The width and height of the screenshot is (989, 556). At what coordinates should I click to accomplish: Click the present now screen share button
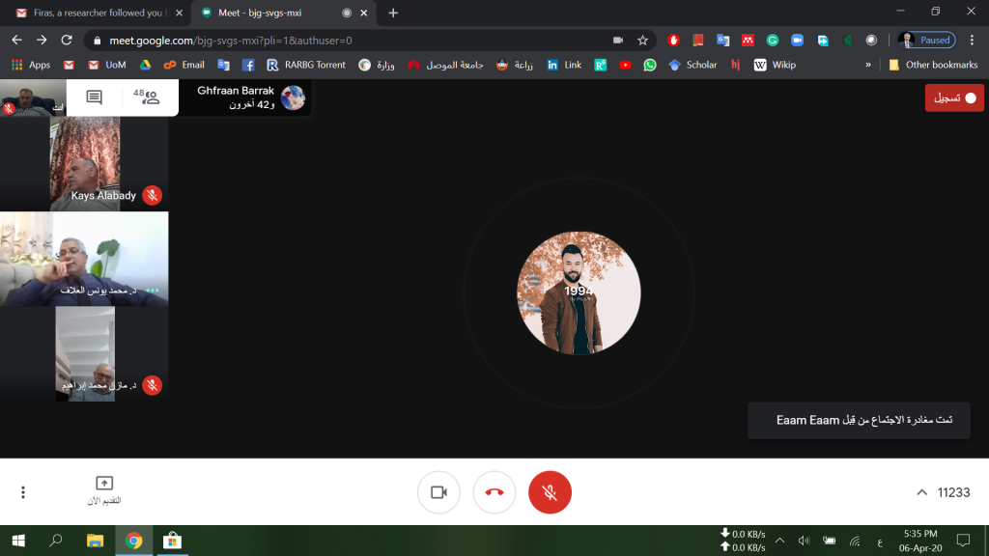[x=104, y=489]
